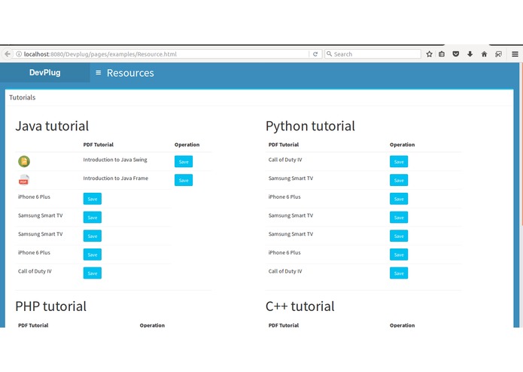523x372 pixels.
Task: Bookmark this page with the star icon
Action: pos(429,54)
